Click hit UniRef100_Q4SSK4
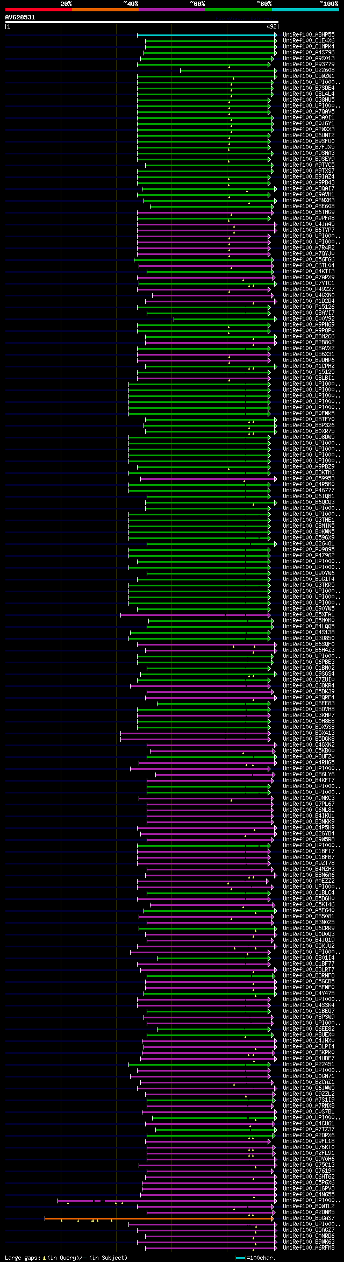The width and height of the screenshot is (344, 1262). click(309, 1005)
